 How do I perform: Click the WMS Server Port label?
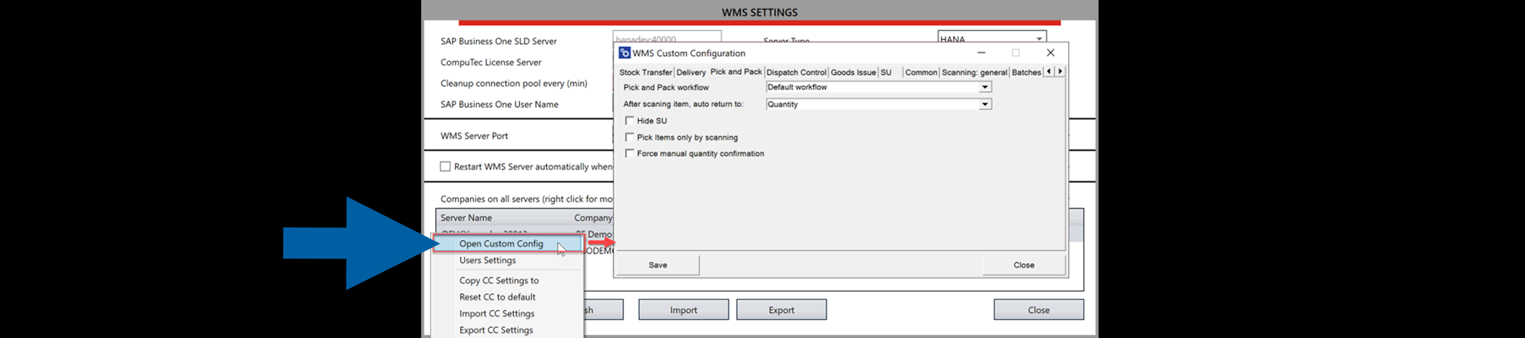click(x=474, y=136)
